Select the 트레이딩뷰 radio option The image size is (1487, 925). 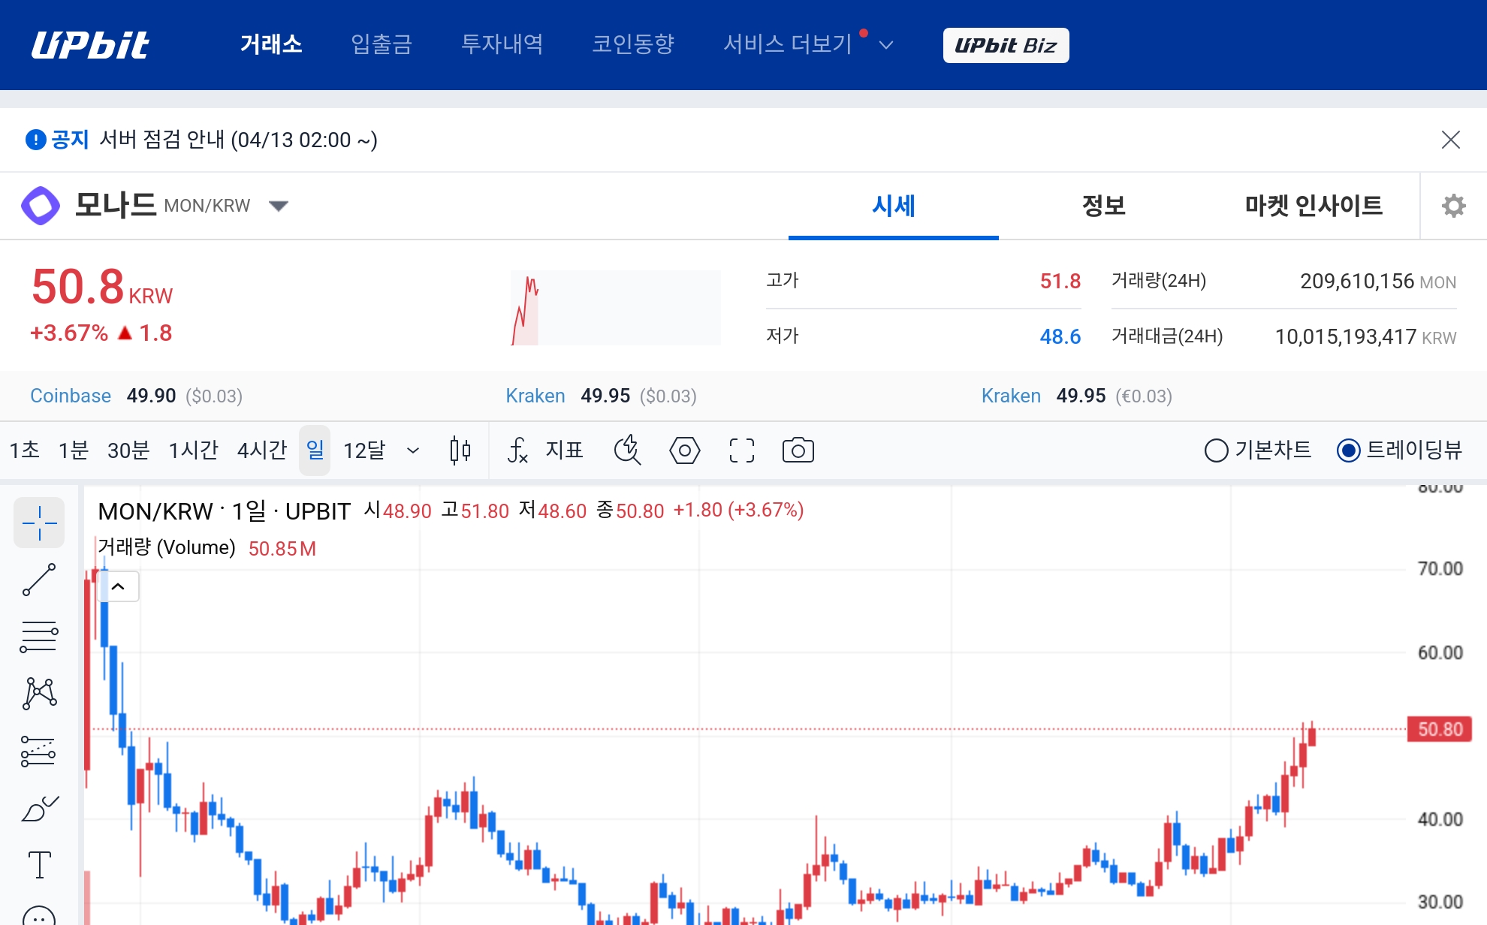(1348, 450)
